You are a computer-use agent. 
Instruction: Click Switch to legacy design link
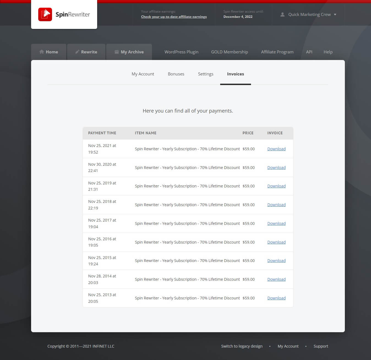tap(242, 346)
